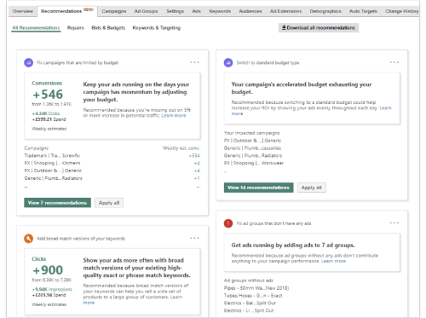This screenshot has height=318, width=426.
Task: Click Download all recommendations button
Action: (x=319, y=27)
